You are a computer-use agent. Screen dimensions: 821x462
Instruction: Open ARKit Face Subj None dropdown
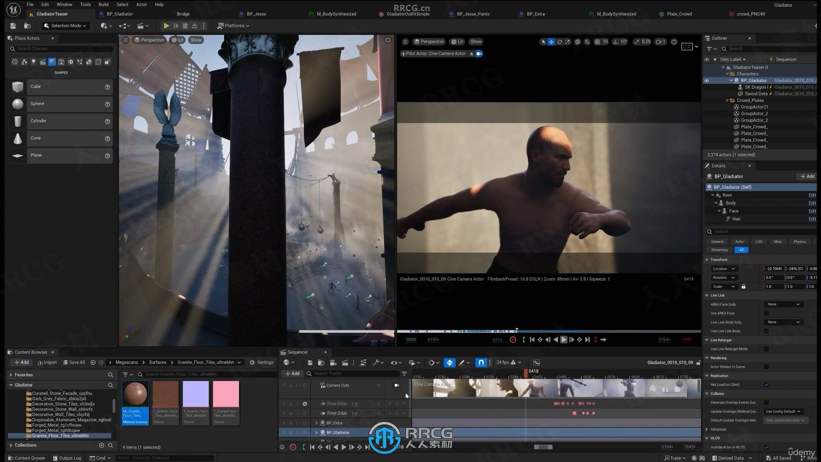[783, 304]
